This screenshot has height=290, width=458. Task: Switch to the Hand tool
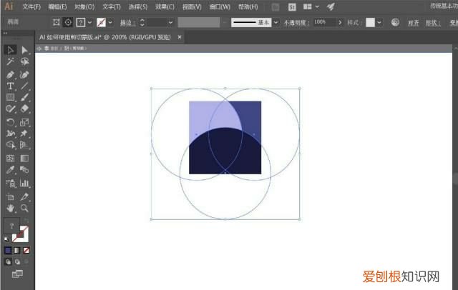click(x=10, y=208)
